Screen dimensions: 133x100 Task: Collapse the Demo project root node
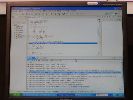click(13, 25)
